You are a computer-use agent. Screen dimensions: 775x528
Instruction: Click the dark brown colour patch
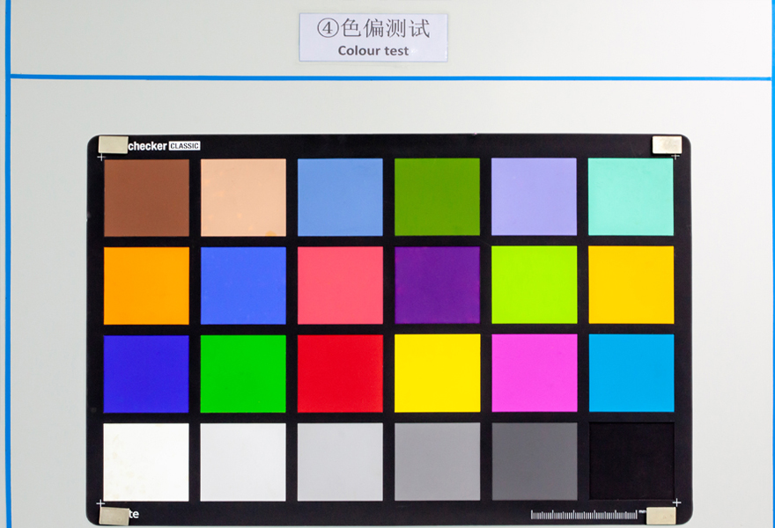(146, 198)
